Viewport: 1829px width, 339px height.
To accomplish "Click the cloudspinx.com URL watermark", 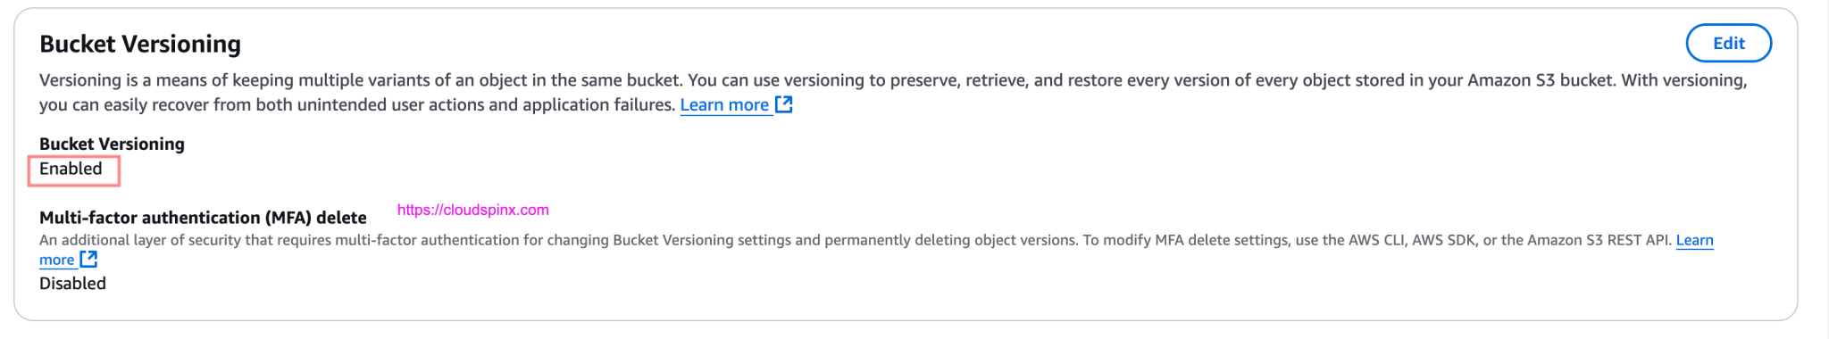I will 473,210.
